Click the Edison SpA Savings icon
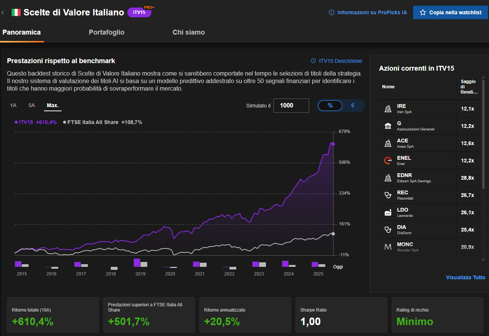This screenshot has height=336, width=489. 388,178
